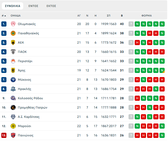Click the Πανιώνιος team logo
The width and height of the screenshot is (168, 141).
click(x=13, y=135)
